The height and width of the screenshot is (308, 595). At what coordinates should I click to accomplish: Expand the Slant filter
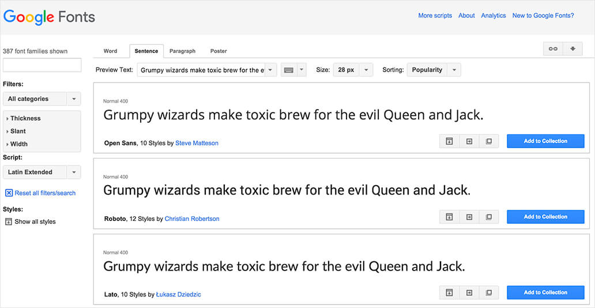click(17, 132)
